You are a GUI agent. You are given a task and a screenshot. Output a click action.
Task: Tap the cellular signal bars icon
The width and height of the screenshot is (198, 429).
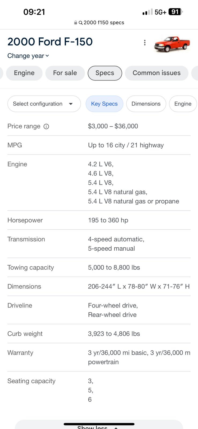click(147, 12)
